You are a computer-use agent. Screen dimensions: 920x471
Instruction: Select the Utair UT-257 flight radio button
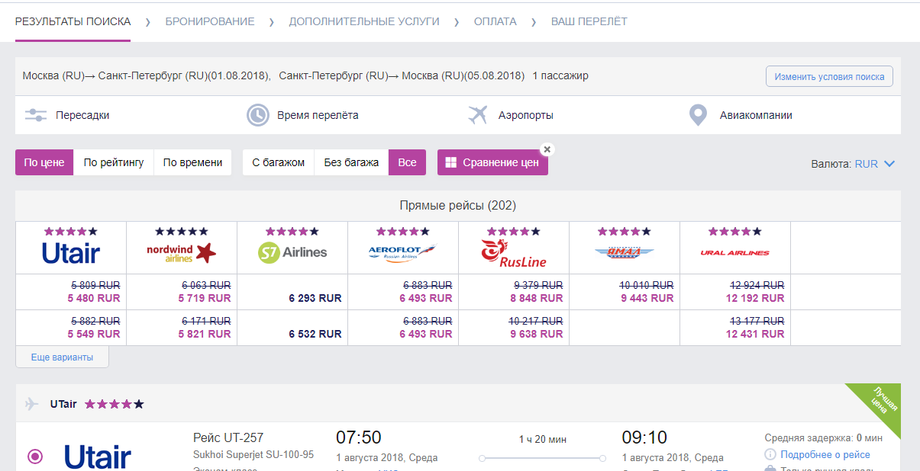35,457
